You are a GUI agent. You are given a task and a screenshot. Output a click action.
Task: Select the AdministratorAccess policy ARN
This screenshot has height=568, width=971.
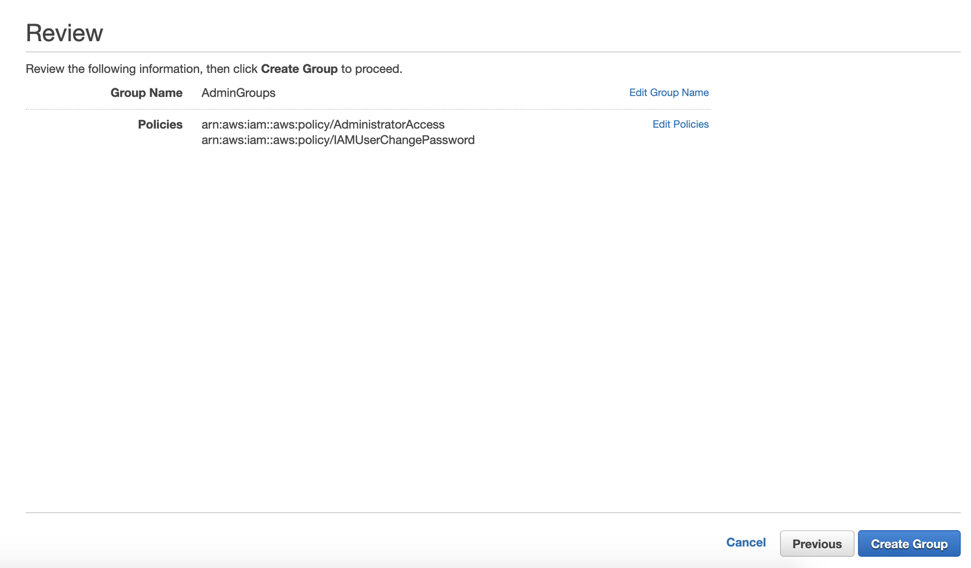[322, 125]
